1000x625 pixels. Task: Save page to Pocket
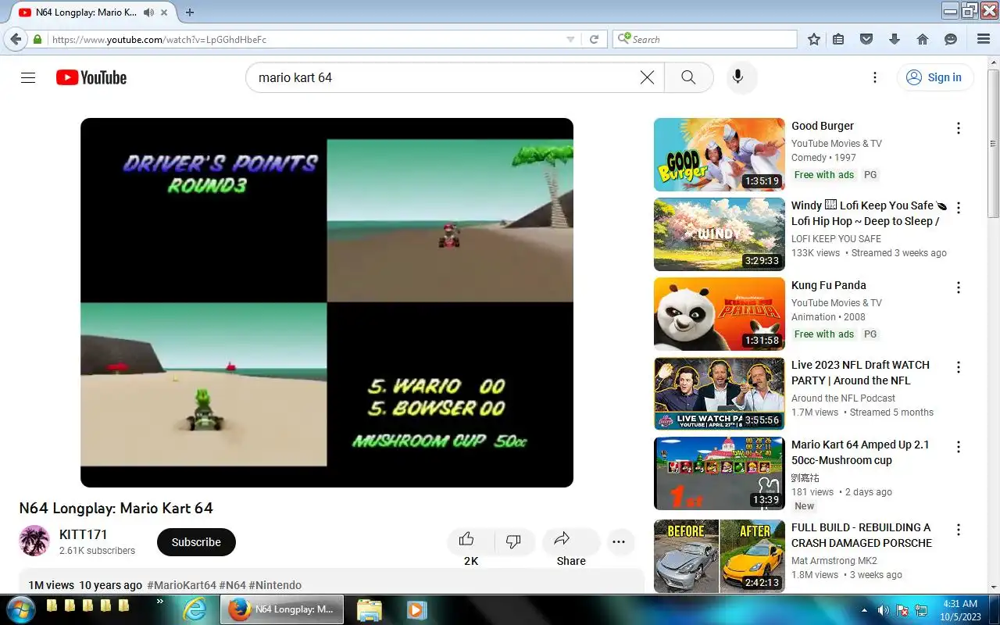coord(866,39)
